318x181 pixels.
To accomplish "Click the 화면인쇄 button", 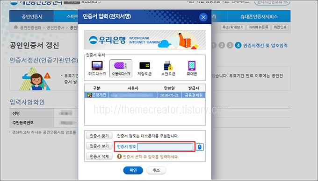I will pyautogui.click(x=280, y=27).
